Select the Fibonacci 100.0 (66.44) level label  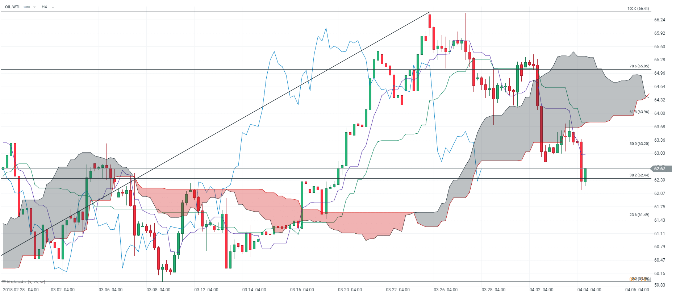(x=638, y=8)
